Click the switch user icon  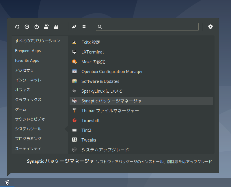pos(46,27)
